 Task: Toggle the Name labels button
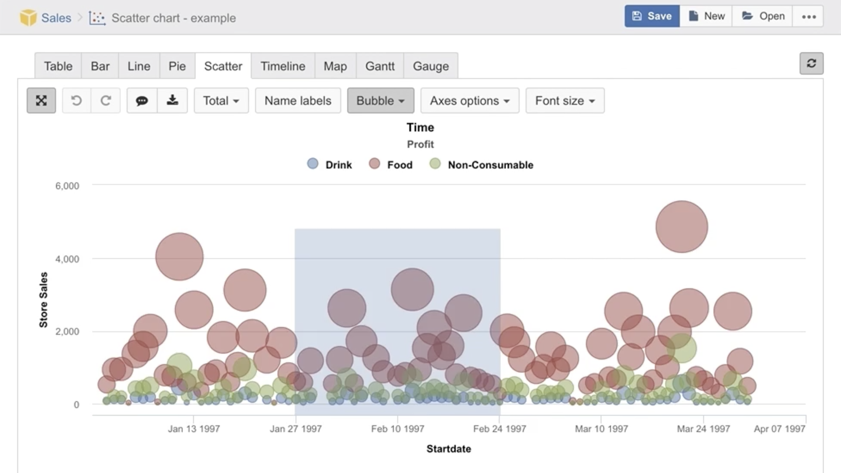tap(298, 100)
